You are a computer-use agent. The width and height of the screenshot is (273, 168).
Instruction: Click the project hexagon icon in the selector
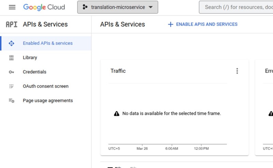85,7
